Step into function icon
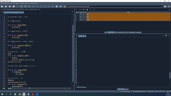 pos(41,6)
